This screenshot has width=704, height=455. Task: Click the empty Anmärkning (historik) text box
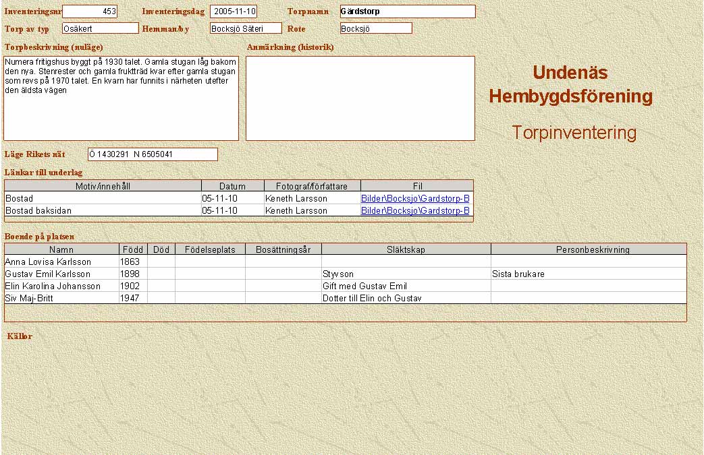tap(360, 98)
